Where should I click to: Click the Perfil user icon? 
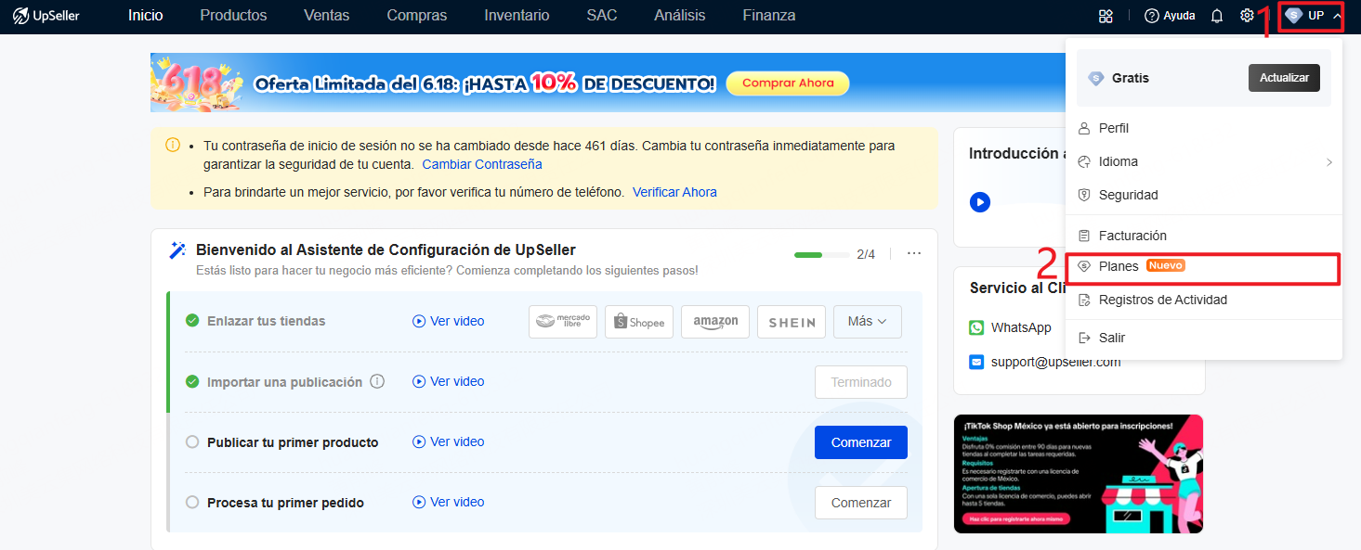(x=1083, y=128)
